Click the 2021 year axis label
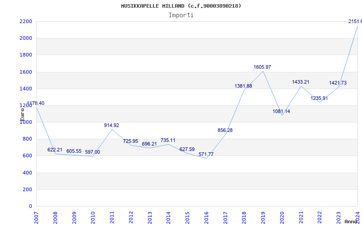Image resolution: width=362 pixels, height=226 pixels. pos(301,218)
